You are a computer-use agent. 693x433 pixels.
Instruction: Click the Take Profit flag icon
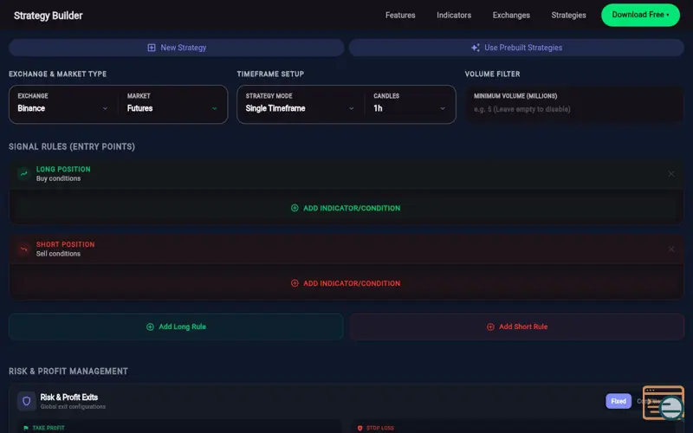tap(26, 428)
